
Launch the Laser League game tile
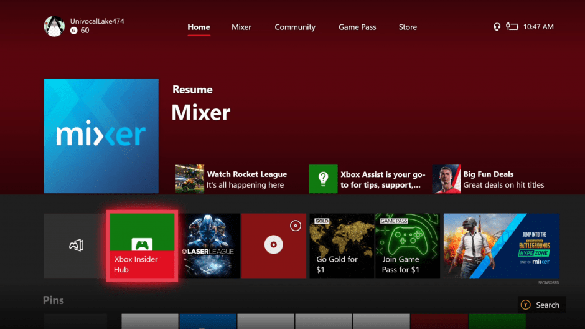pyautogui.click(x=209, y=246)
